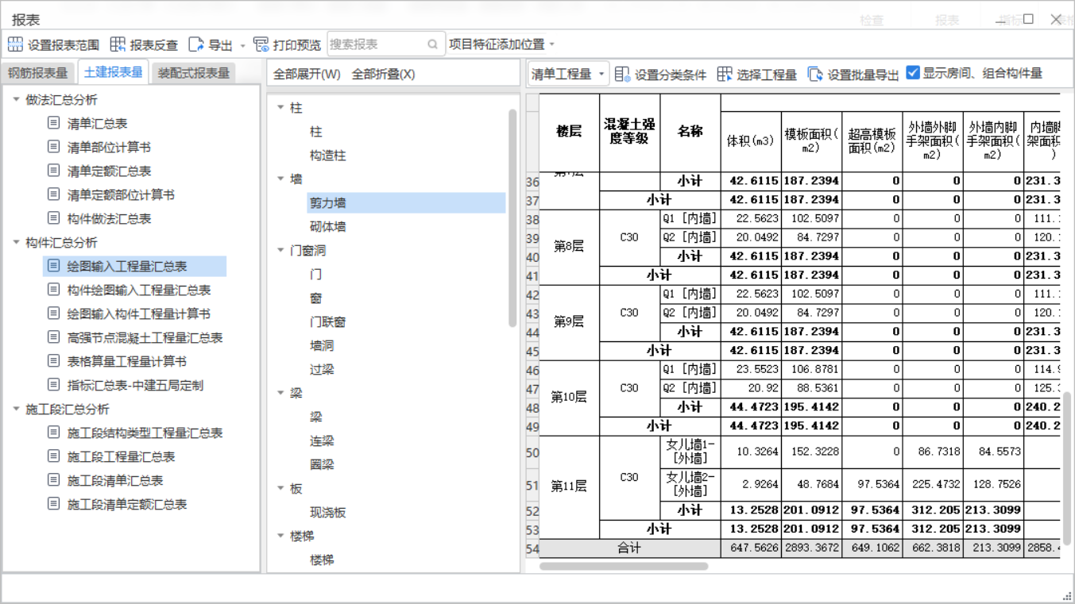1075x604 pixels.
Task: Click report icon beside 表格算量工程量计算书
Action: pyautogui.click(x=53, y=361)
